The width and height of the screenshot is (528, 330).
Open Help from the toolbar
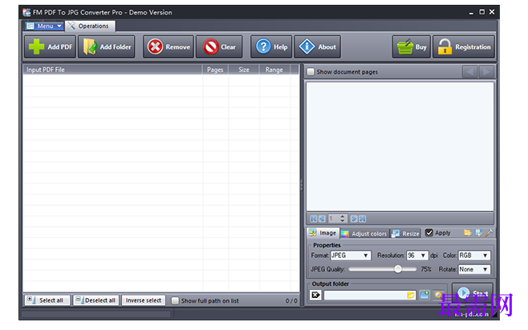click(x=271, y=46)
